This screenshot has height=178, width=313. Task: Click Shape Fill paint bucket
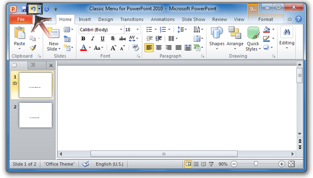click(266, 29)
